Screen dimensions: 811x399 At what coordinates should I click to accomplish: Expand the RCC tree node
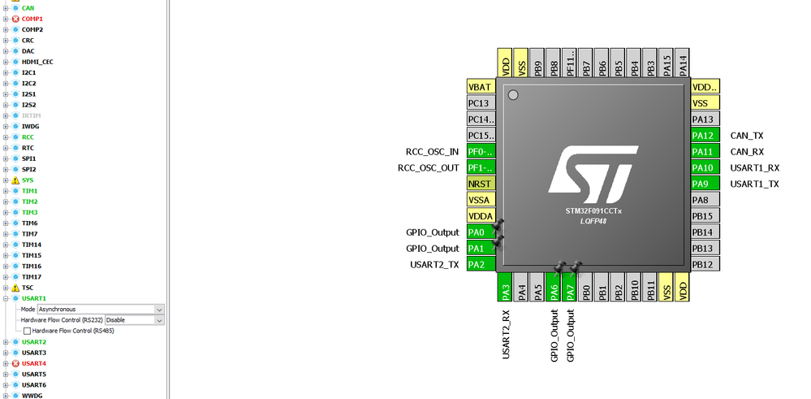[6, 137]
